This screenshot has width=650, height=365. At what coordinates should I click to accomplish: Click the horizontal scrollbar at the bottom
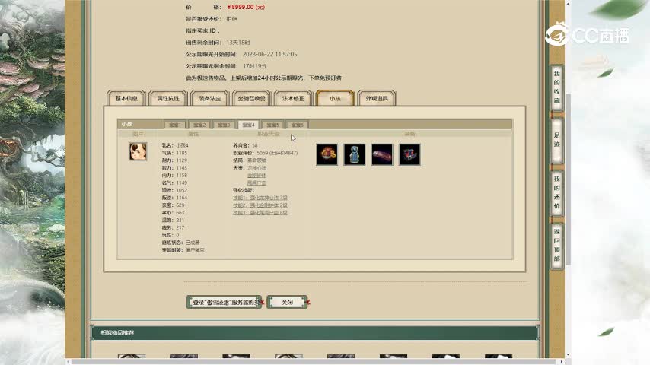(314, 362)
